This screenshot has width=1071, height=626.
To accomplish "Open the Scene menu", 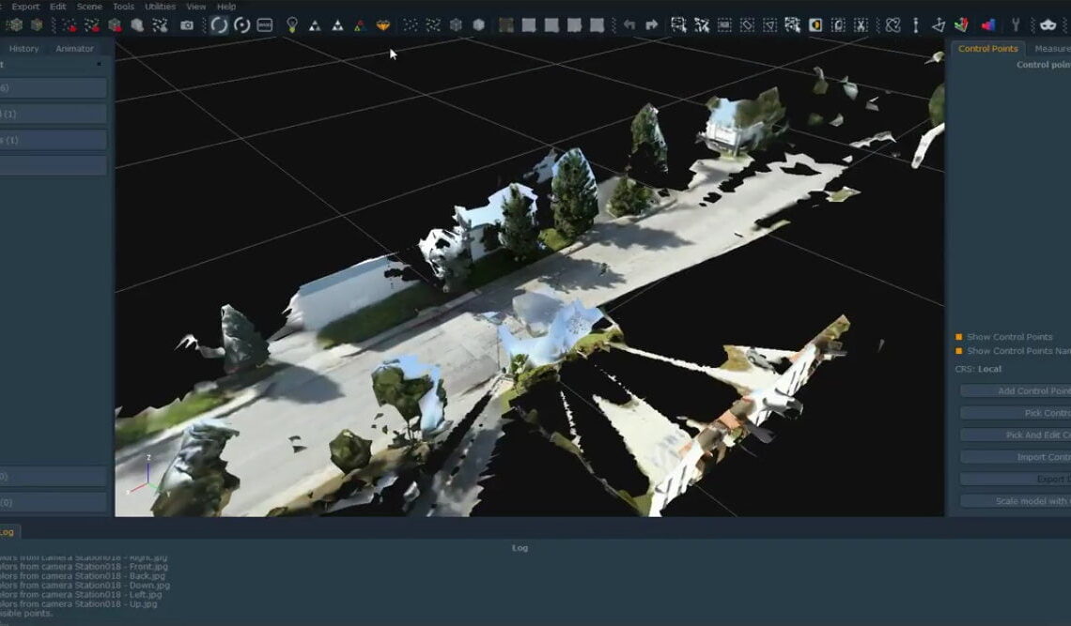I will (x=88, y=7).
